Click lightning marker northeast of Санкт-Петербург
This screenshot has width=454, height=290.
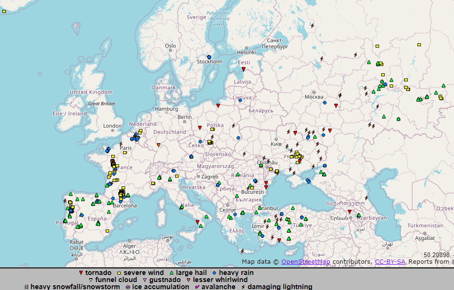(312, 26)
